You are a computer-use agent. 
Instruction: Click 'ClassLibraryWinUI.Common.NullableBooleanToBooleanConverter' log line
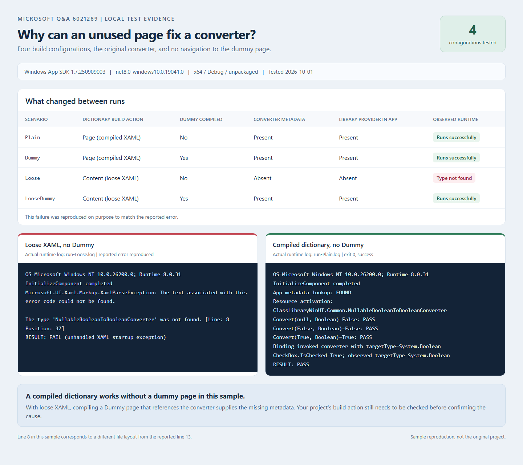pyautogui.click(x=360, y=310)
